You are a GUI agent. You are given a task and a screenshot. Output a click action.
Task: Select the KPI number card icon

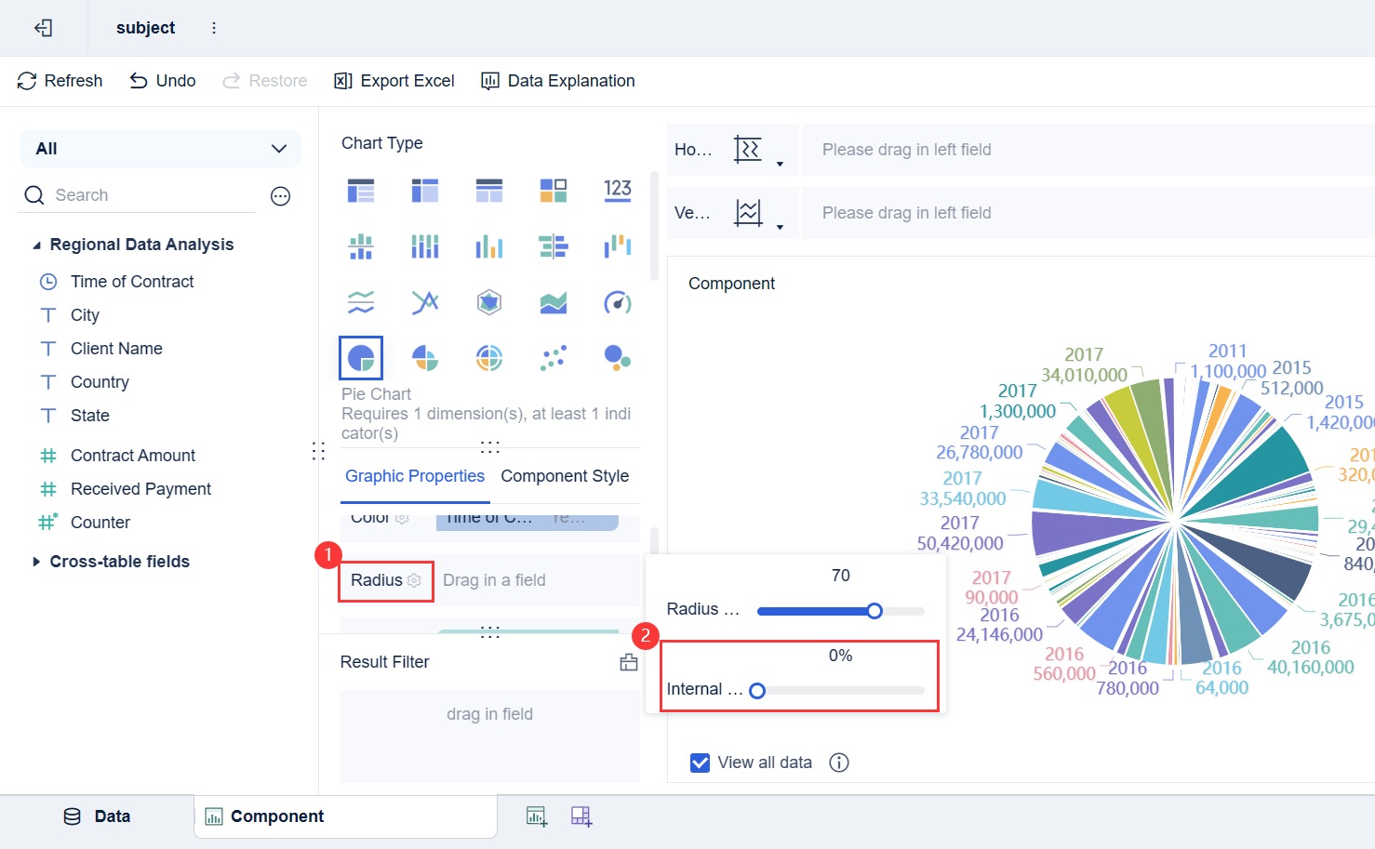pyautogui.click(x=617, y=191)
